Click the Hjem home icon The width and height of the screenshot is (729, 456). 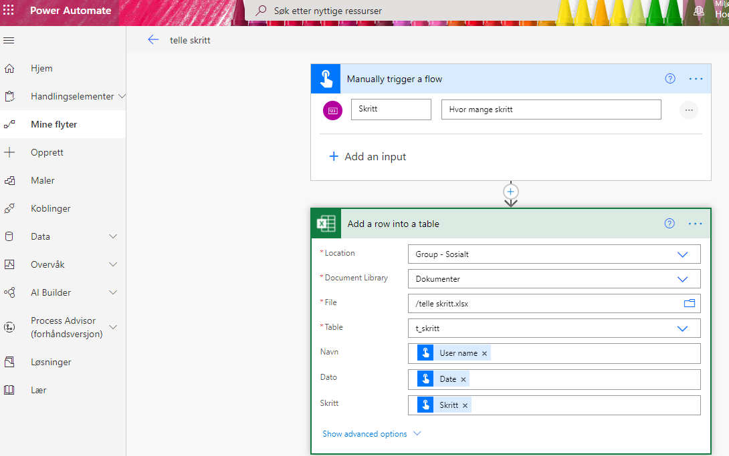(9, 69)
